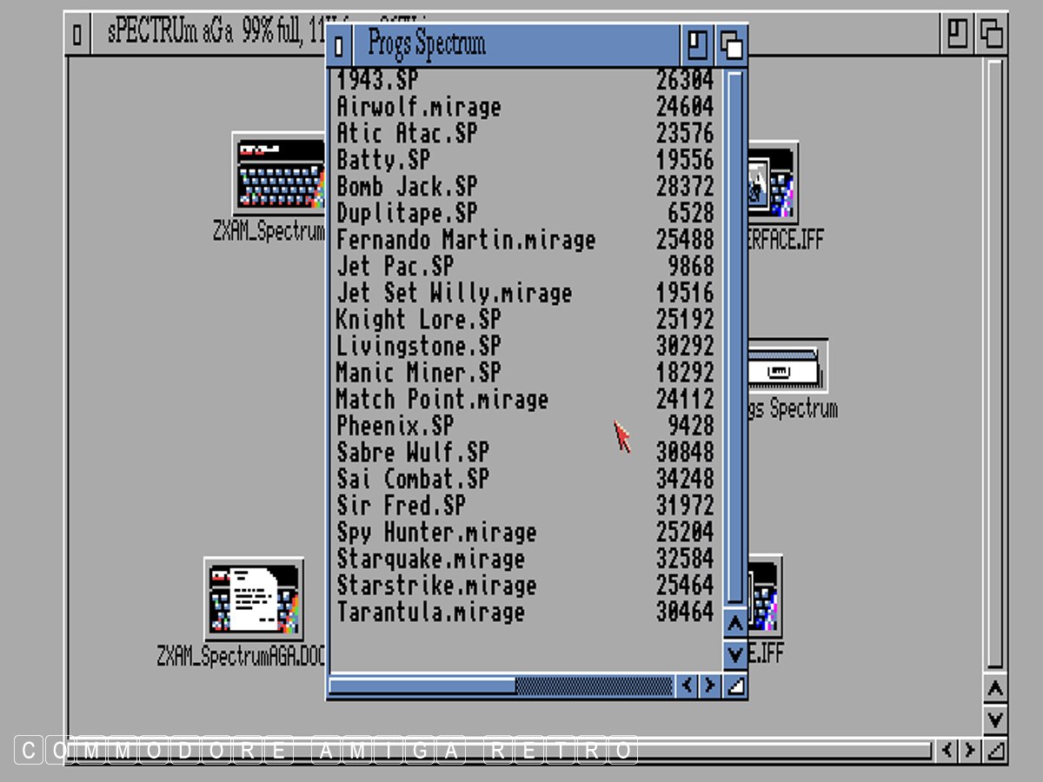Choose Sabre Wulf.SP from the list
Viewport: 1043px width, 782px height.
click(413, 453)
